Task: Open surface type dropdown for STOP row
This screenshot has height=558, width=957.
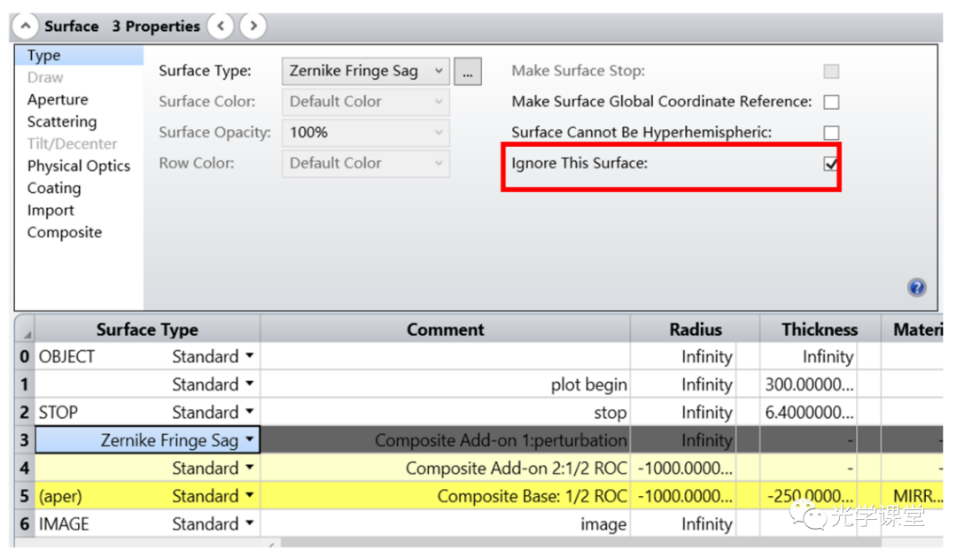Action: tap(250, 412)
